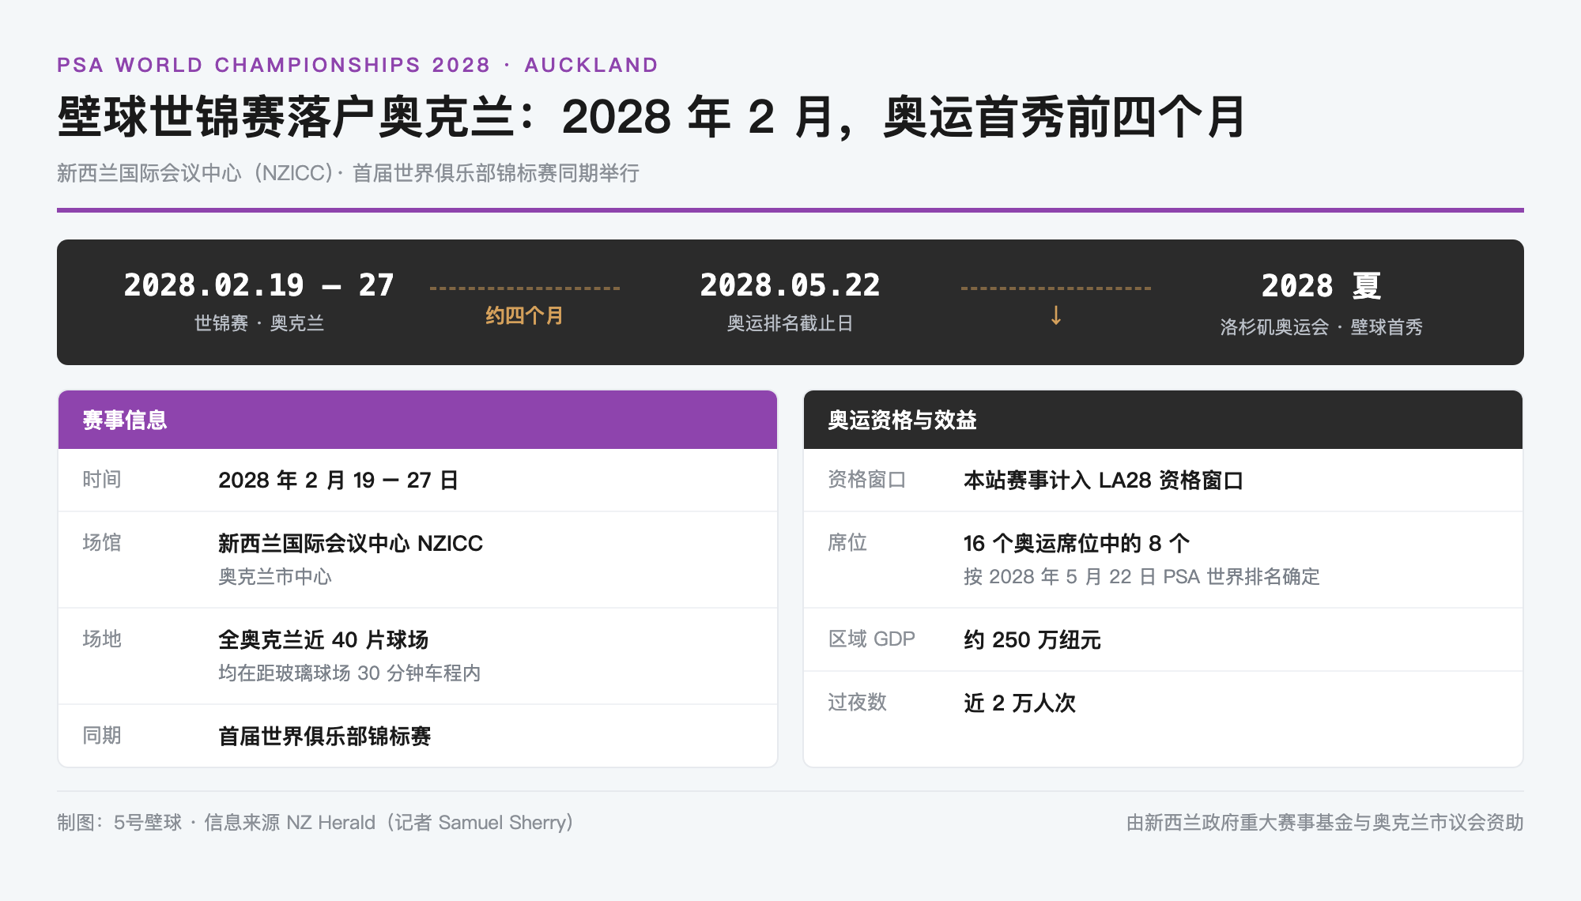This screenshot has width=1581, height=901.
Task: Click the '资格窗口' row label
Action: click(866, 480)
